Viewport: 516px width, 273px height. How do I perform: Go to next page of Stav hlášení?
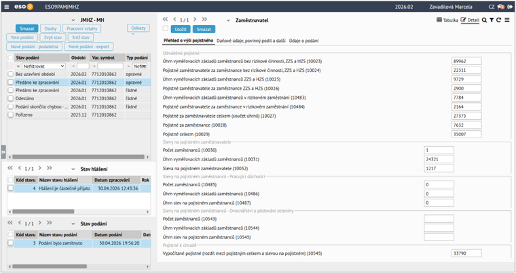(x=40, y=168)
